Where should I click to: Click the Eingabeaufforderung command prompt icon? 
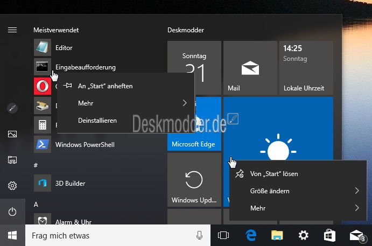tap(43, 67)
